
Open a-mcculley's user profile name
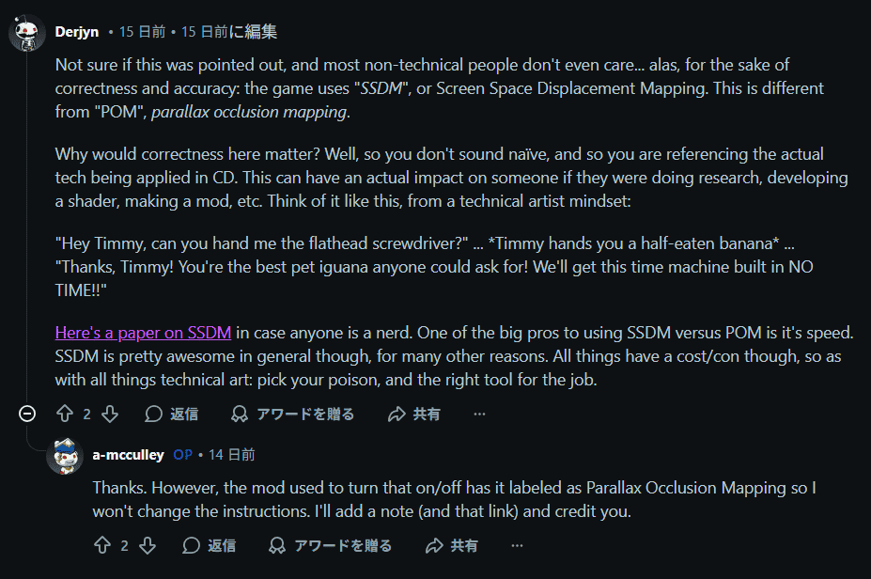[128, 455]
